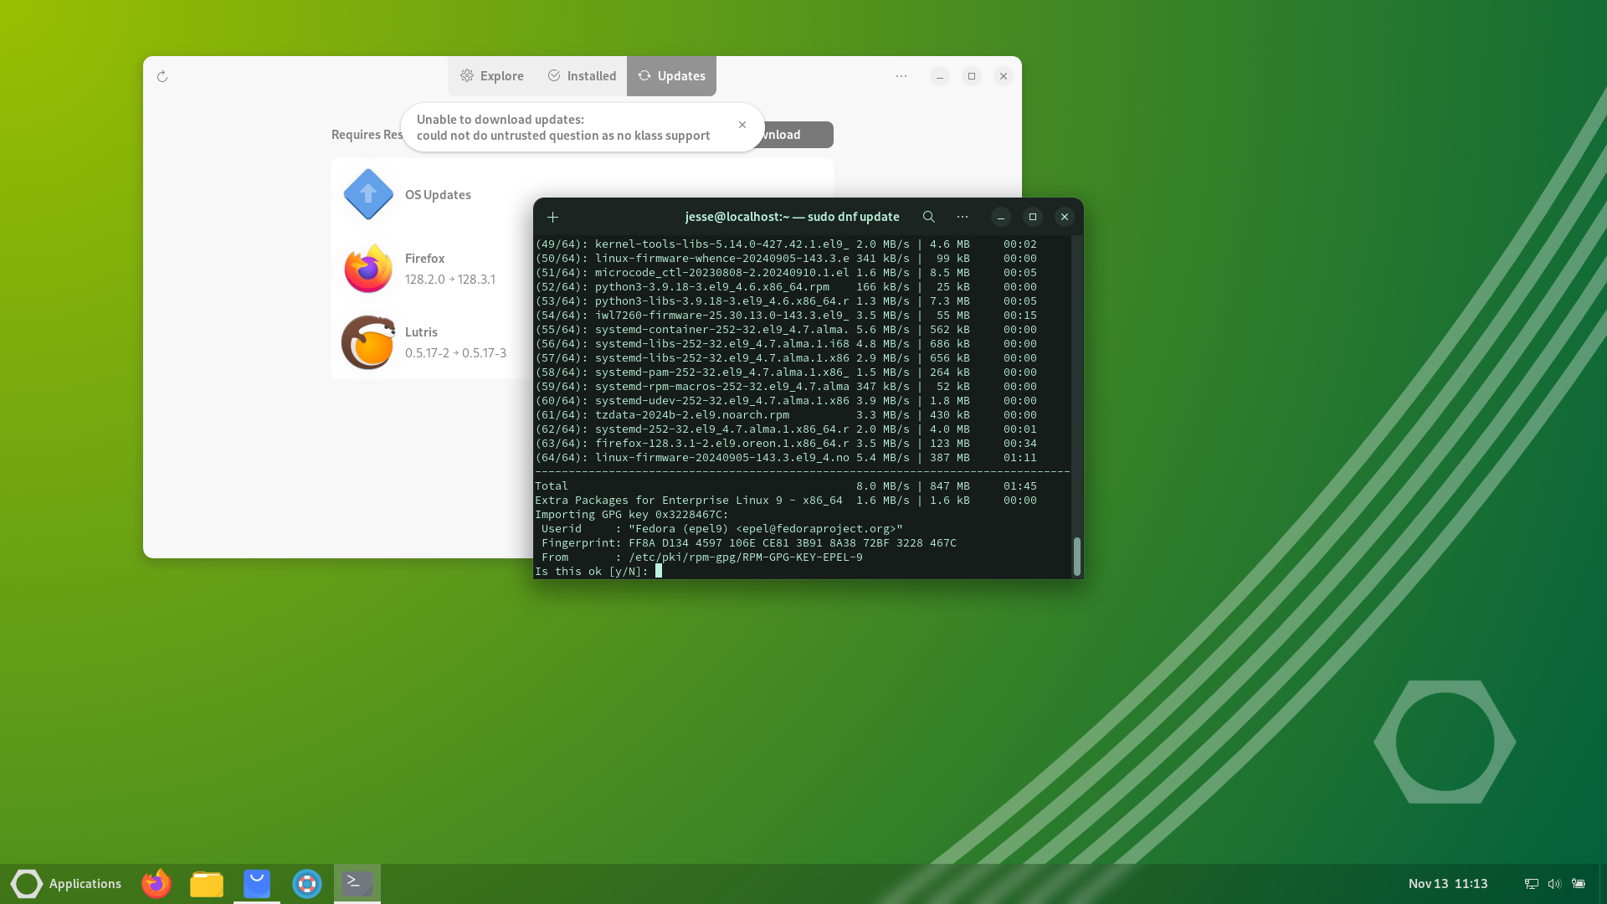Open the volume indicator

click(x=1554, y=884)
